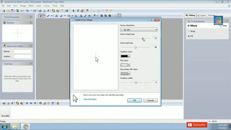Select the blue crosshair hot spot tool
This screenshot has height=130, width=231.
pos(89,16)
